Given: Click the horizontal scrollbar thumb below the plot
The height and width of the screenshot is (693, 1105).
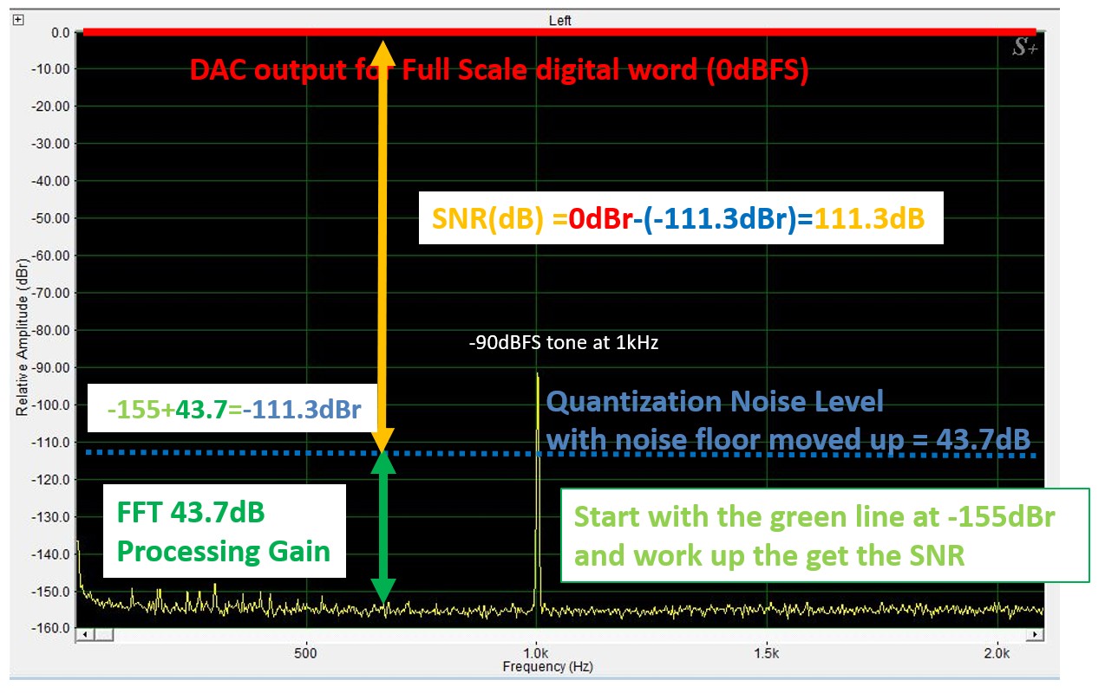Looking at the screenshot, I should coord(103,635).
